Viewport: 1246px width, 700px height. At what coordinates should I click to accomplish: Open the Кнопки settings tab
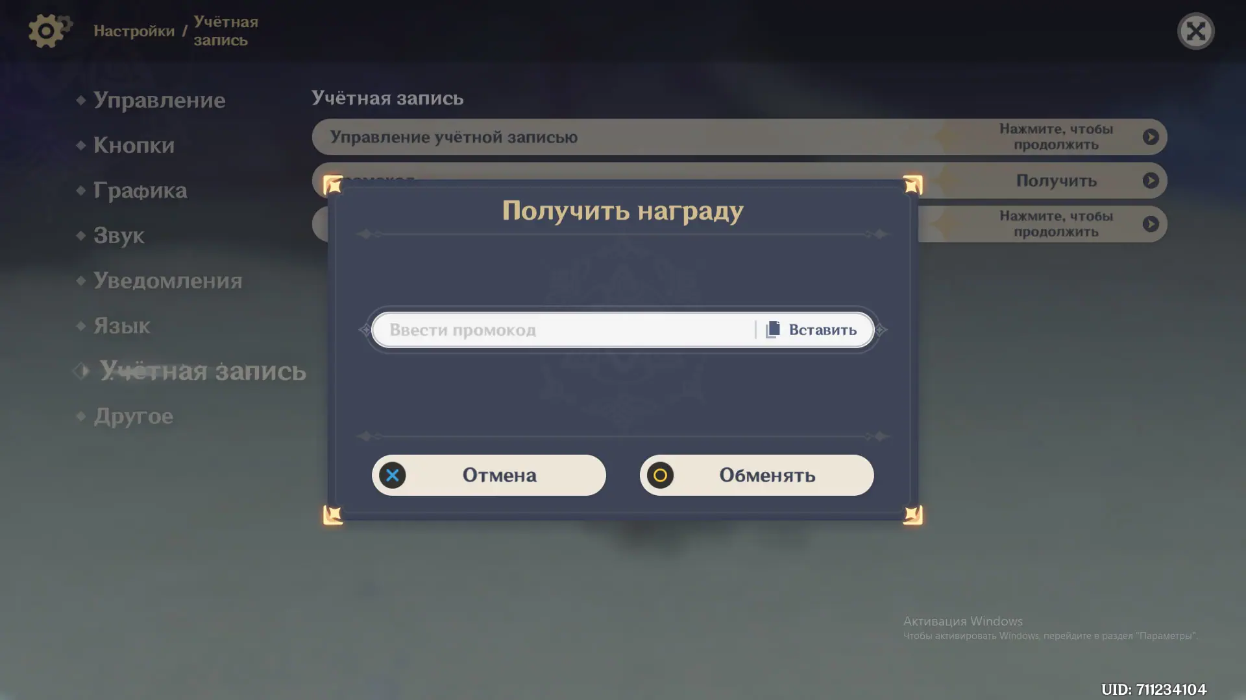coord(134,145)
